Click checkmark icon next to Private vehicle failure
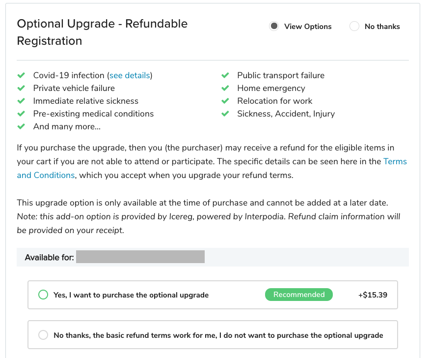Viewport: 430px width, 358px height. pyautogui.click(x=21, y=88)
